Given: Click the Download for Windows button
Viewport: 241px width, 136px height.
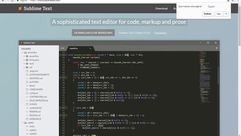Looking at the screenshot, I should (93, 33).
